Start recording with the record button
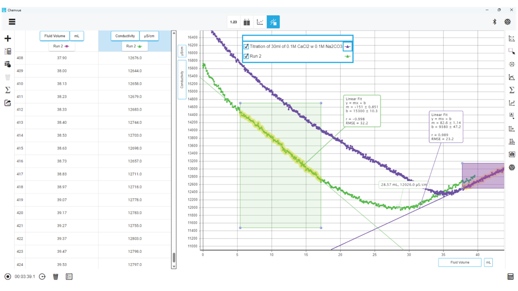 pos(8,276)
